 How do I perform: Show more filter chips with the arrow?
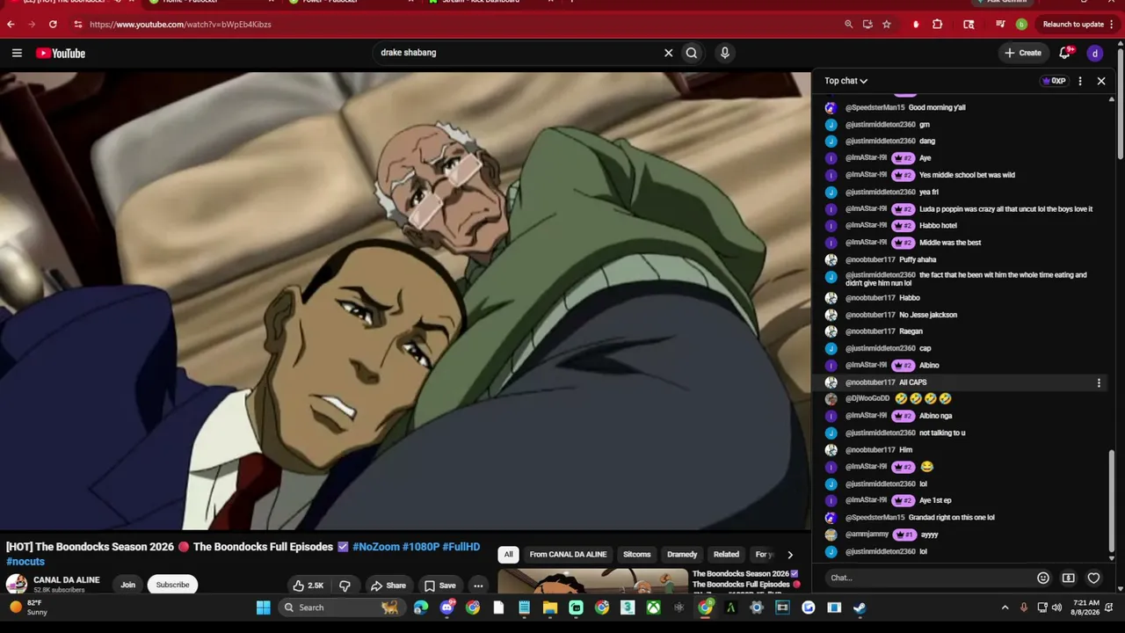(789, 555)
